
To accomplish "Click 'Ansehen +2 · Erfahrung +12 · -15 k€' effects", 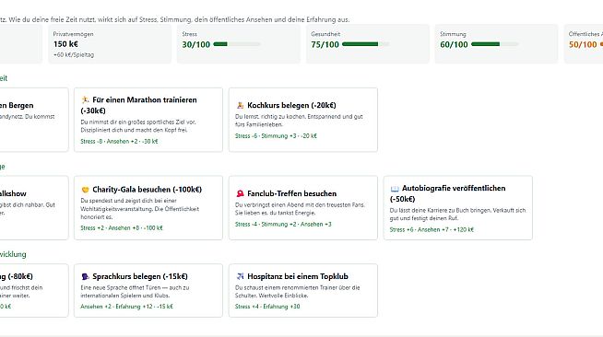I will pos(126,307).
